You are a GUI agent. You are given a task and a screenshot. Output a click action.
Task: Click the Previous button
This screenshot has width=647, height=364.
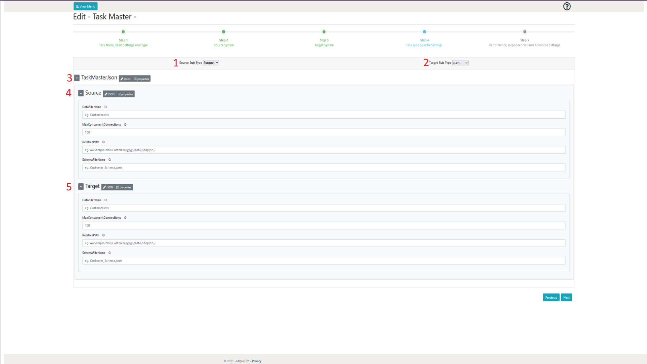[551, 298]
